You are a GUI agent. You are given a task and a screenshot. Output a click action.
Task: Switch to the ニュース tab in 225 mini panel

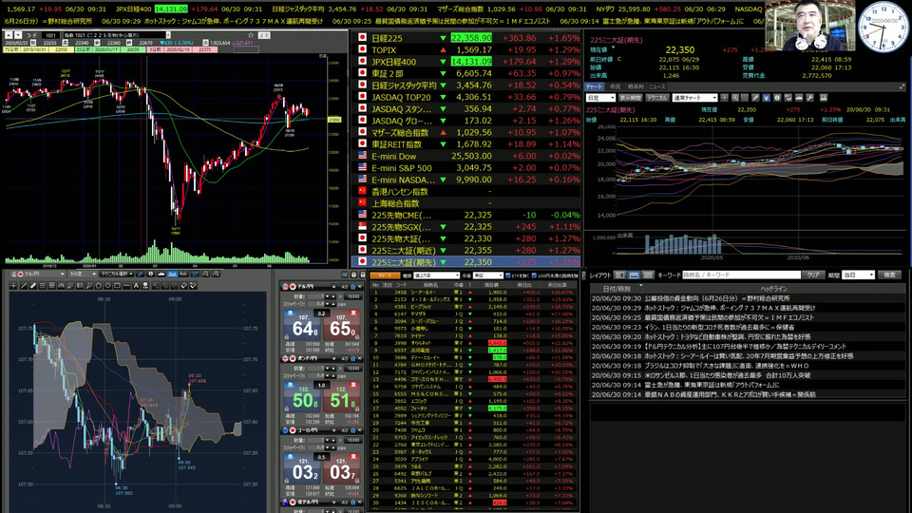coord(657,86)
